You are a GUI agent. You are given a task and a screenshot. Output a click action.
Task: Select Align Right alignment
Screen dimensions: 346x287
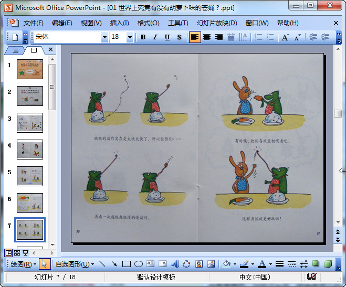coord(218,37)
